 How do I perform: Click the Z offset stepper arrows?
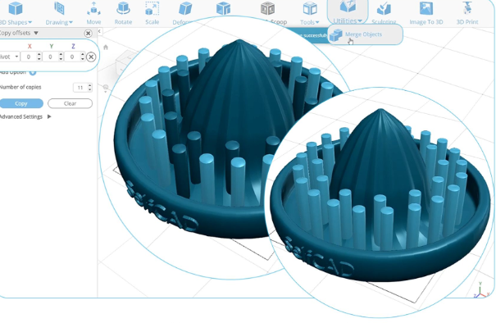(83, 57)
